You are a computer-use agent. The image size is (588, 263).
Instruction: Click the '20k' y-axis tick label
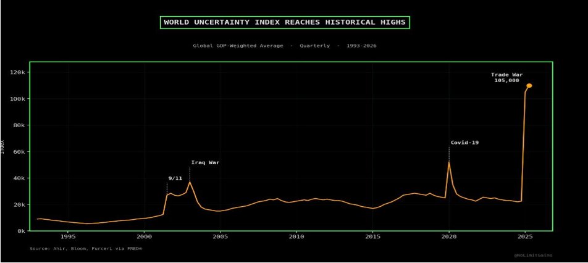point(19,204)
